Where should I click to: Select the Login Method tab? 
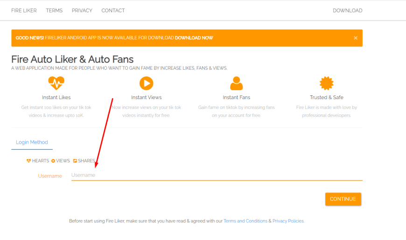pos(32,142)
